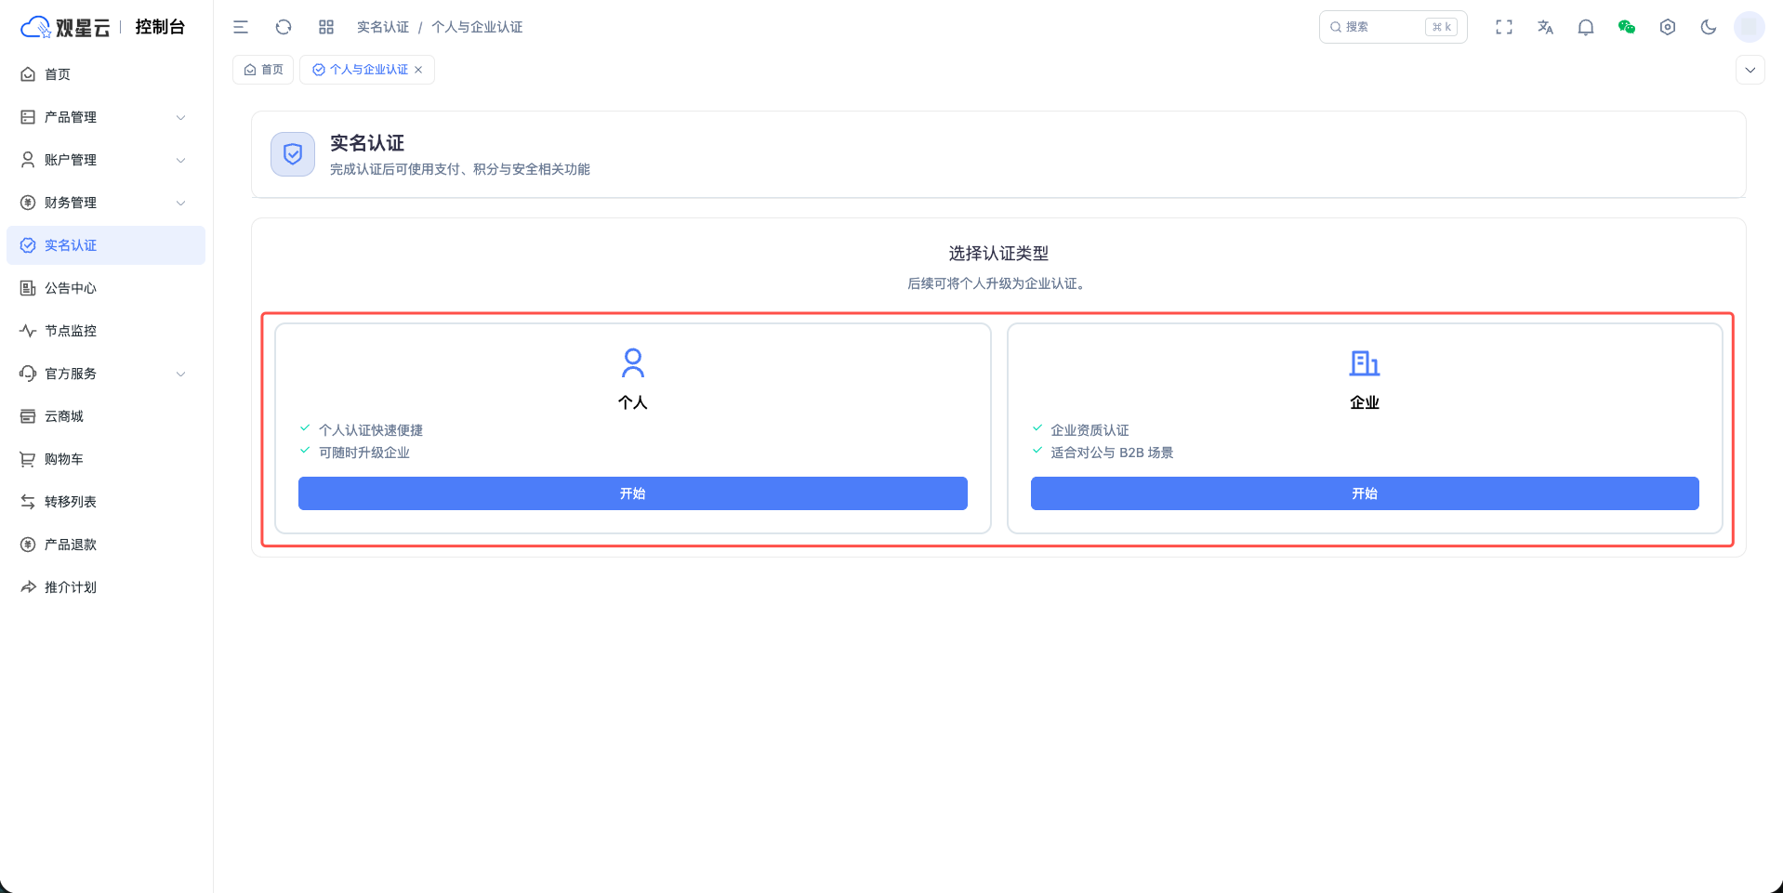Open 节点监控 in the sidebar
The image size is (1783, 893).
[71, 331]
